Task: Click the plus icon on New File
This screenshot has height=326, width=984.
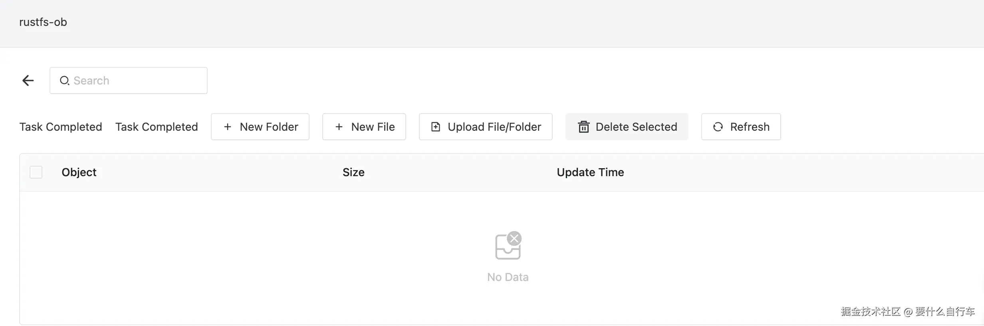Action: [339, 127]
